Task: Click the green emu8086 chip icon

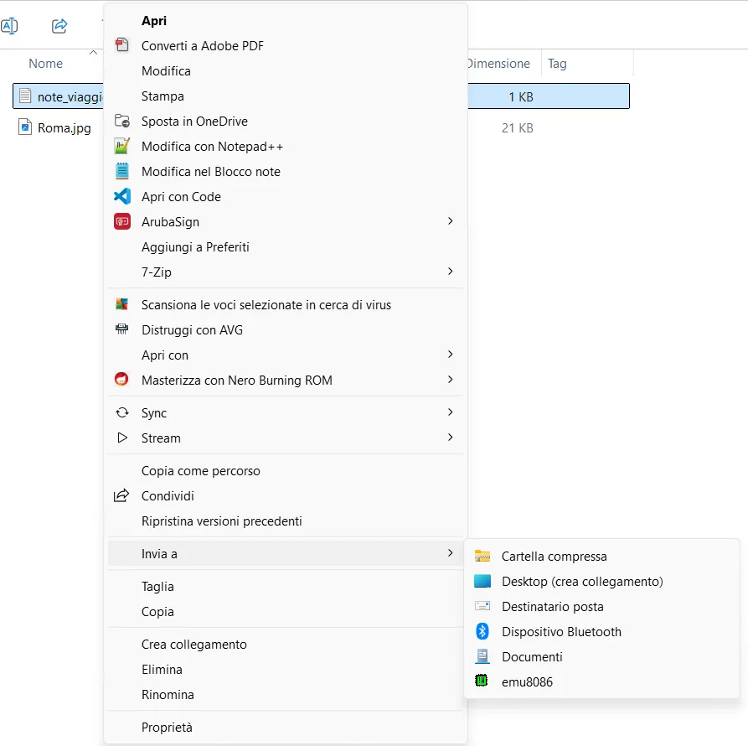Action: click(x=482, y=680)
